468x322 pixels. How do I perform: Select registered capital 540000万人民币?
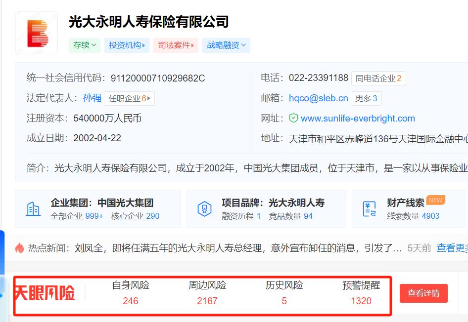pos(107,118)
